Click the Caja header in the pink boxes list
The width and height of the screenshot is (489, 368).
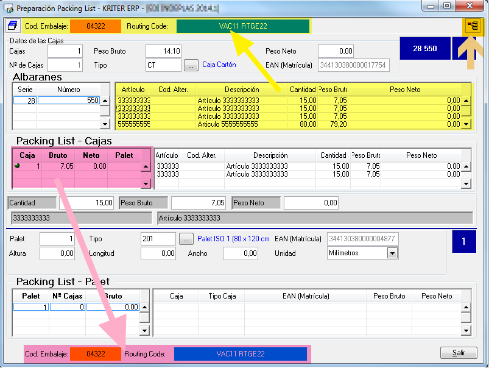tap(27, 155)
